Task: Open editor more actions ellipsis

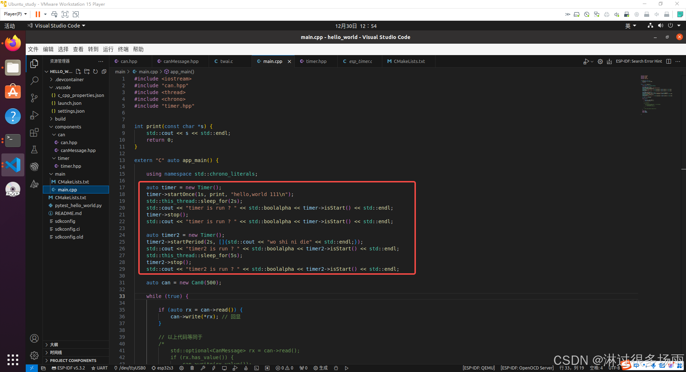Action: point(678,62)
